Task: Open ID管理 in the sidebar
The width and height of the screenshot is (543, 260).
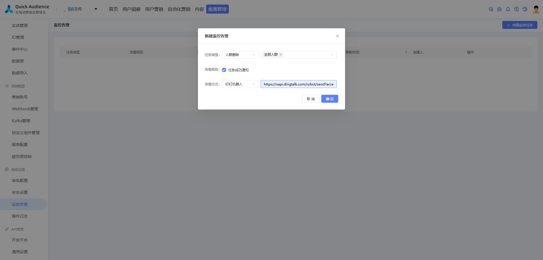Action: 18,37
